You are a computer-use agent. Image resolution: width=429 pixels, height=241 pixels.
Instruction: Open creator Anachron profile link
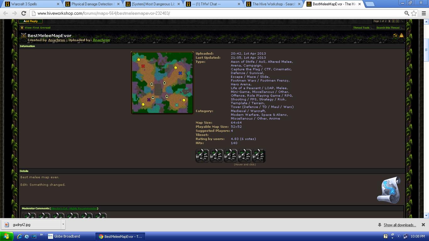[57, 40]
